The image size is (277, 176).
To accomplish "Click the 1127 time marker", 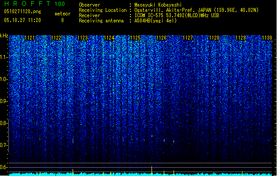I will click(x=188, y=38).
